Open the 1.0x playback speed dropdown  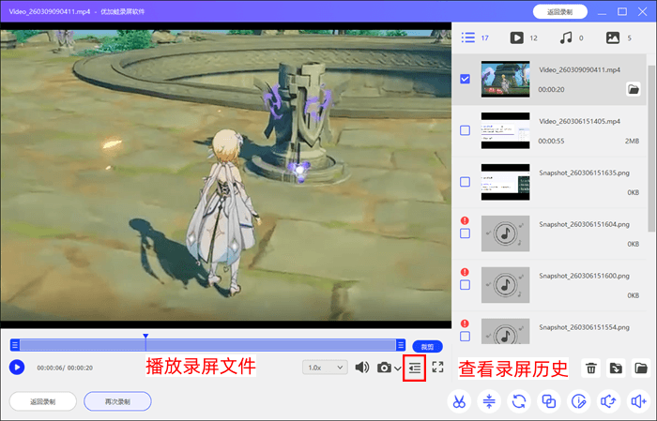(x=325, y=368)
